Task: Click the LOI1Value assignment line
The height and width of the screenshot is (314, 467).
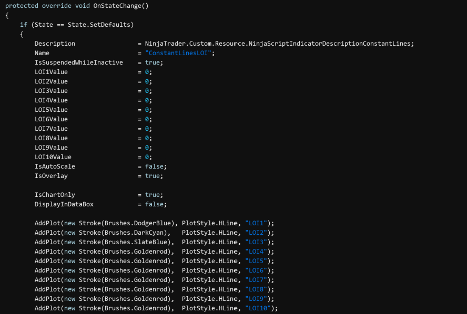Action: (x=51, y=72)
